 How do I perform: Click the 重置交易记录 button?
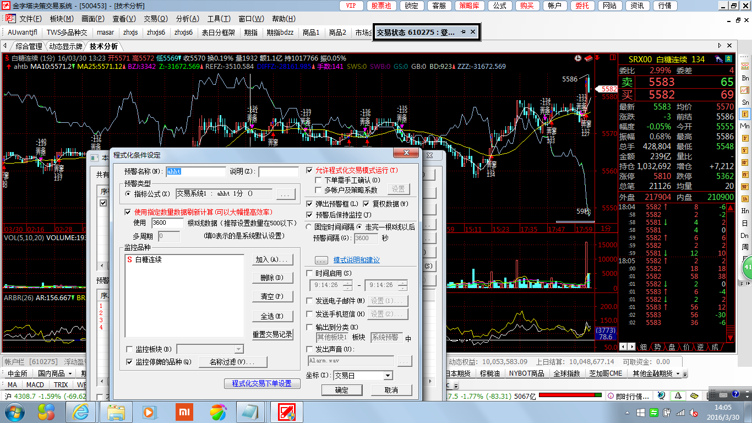pos(273,334)
